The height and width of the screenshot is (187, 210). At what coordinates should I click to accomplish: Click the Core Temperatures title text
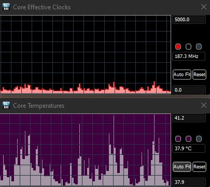point(39,106)
